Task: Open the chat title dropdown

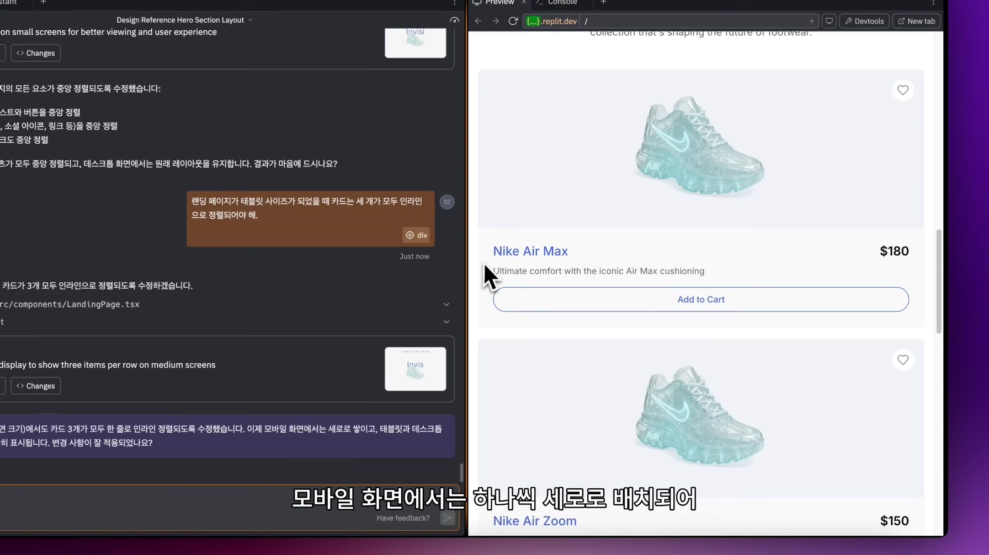Action: click(x=185, y=20)
